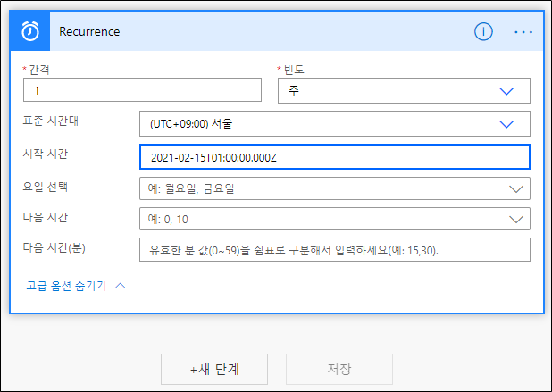This screenshot has width=552, height=392.
Task: Open the Recurrence ellipsis menu
Action: pyautogui.click(x=523, y=32)
